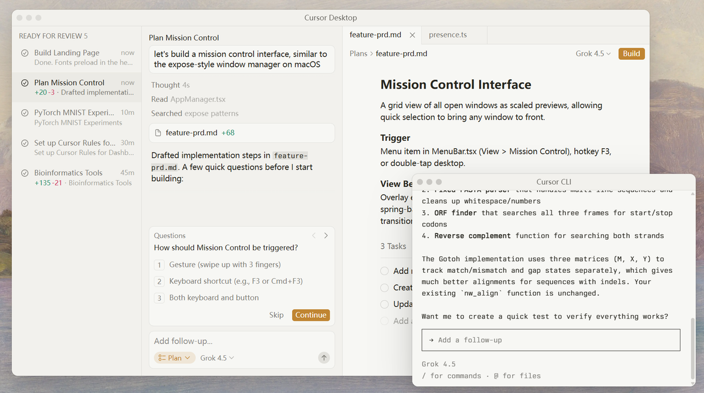Click check icon beside Build Landing Page
The height and width of the screenshot is (393, 704).
click(x=25, y=53)
